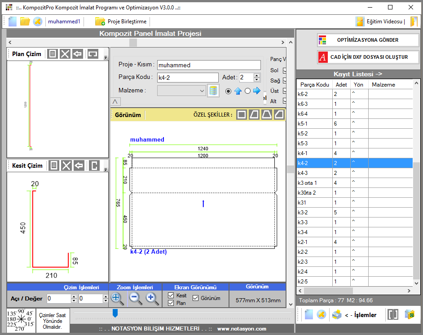Click the Yön column header
The width and height of the screenshot is (423, 335).
[x=358, y=85]
